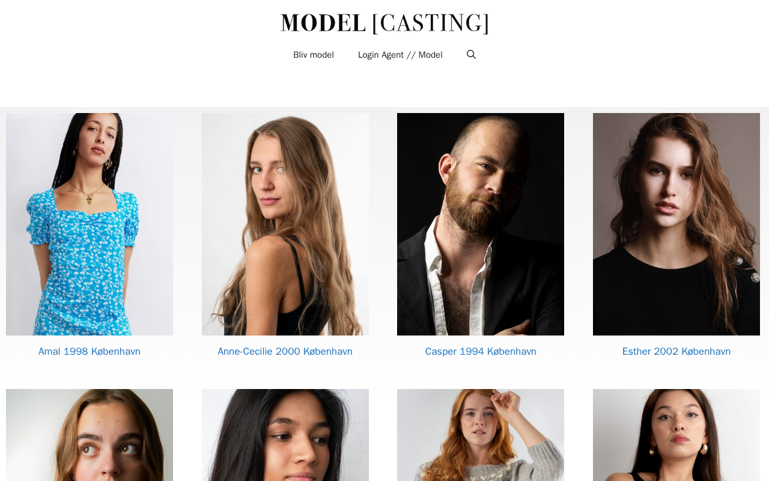This screenshot has width=769, height=481.
Task: Open the Bliv model menu item
Action: tap(314, 55)
